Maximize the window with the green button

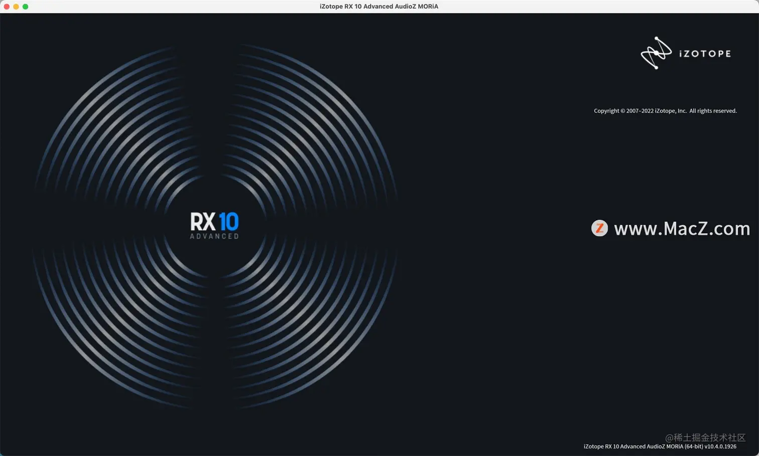[26, 7]
